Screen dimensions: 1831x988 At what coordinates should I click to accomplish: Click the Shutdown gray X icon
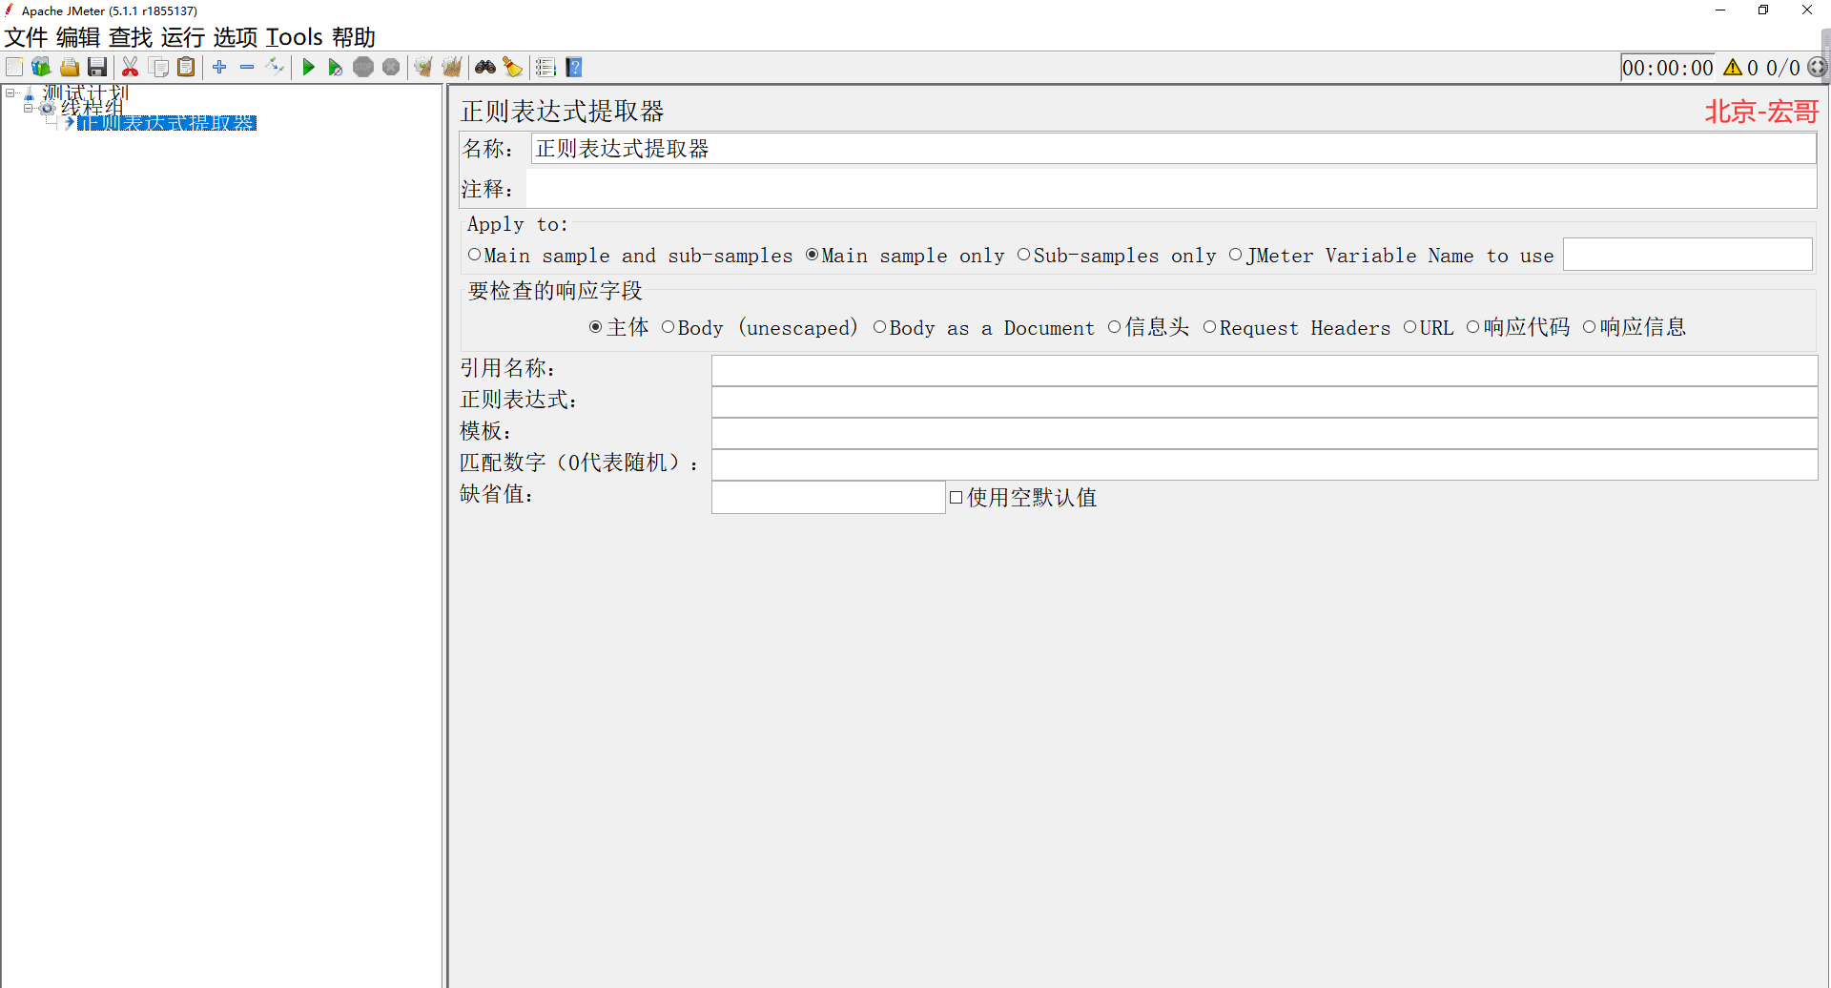click(x=391, y=67)
